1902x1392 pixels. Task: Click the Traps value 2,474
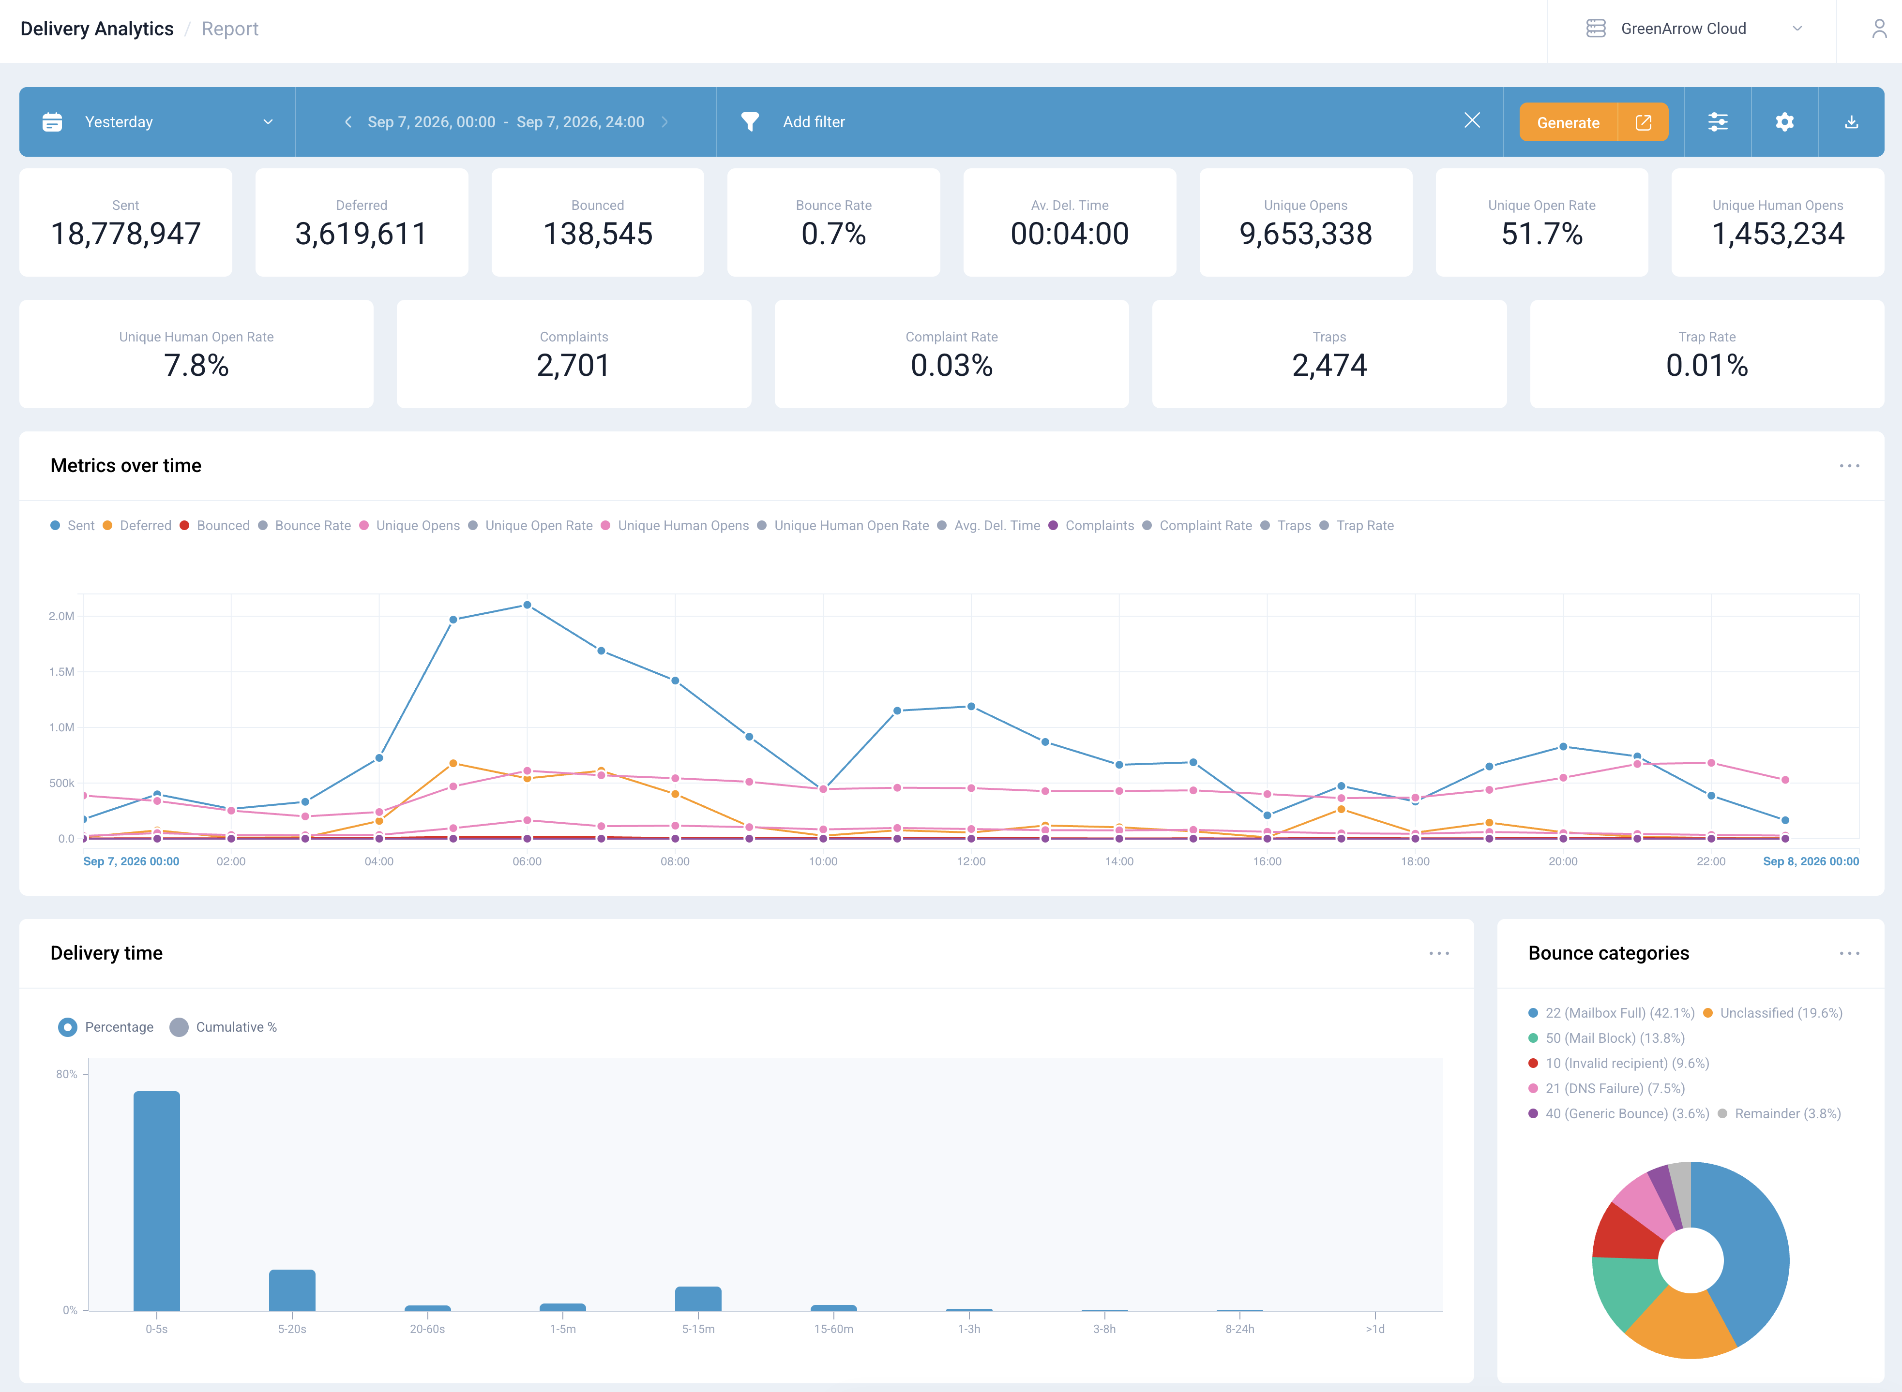pos(1329,366)
